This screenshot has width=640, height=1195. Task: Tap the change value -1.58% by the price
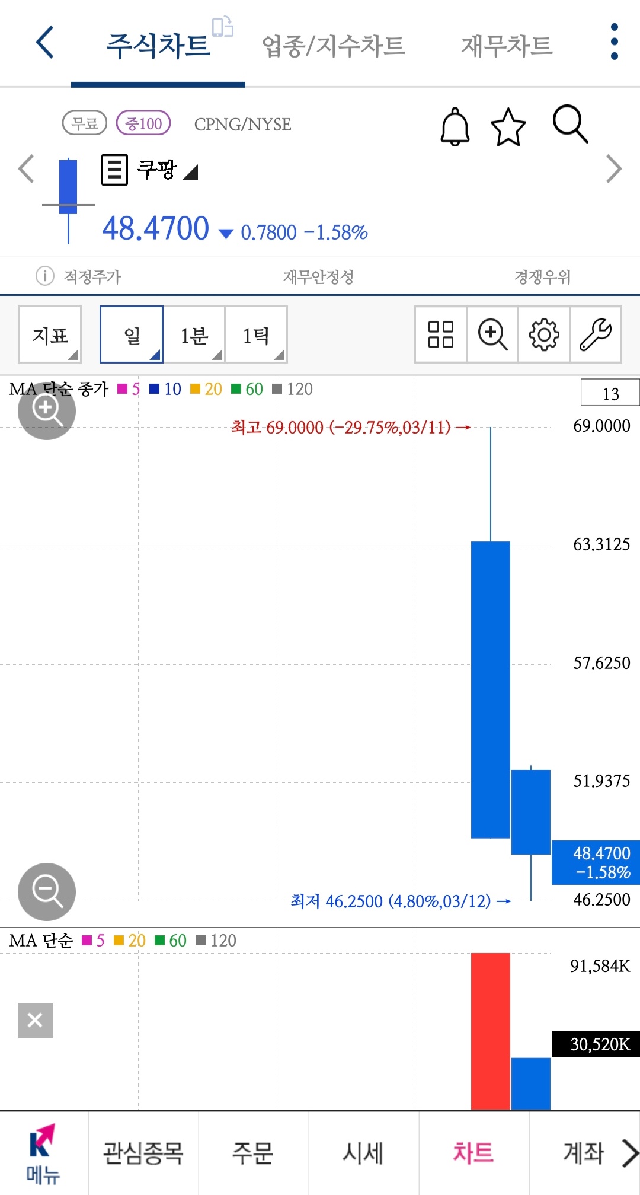click(x=336, y=232)
